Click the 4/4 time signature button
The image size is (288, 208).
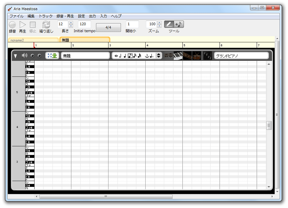click(x=108, y=27)
